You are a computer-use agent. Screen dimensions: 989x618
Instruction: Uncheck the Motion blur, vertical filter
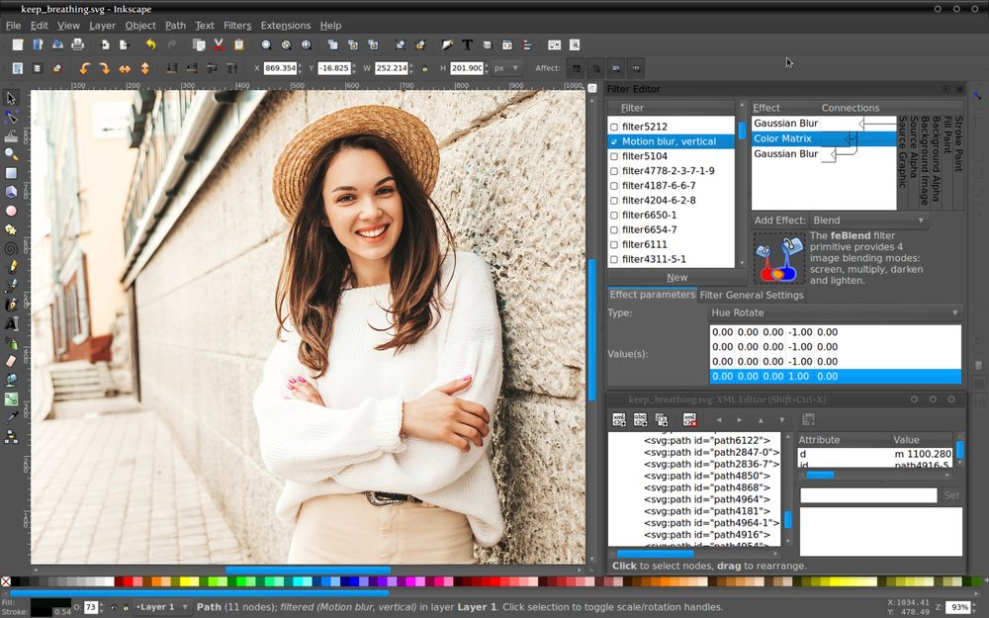click(x=614, y=142)
